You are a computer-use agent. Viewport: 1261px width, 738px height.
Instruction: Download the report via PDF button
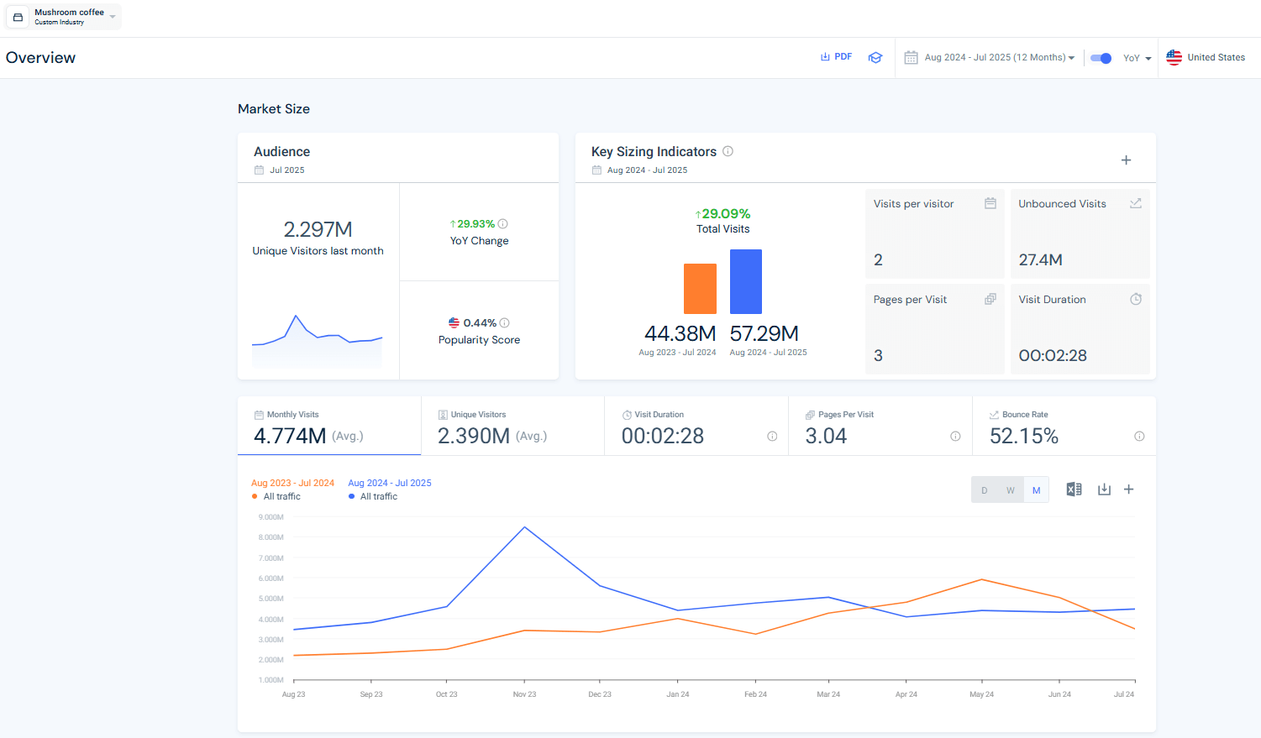click(836, 57)
